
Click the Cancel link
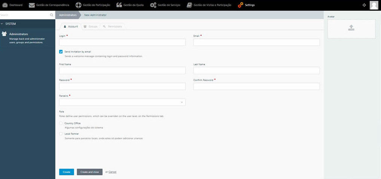click(x=112, y=172)
